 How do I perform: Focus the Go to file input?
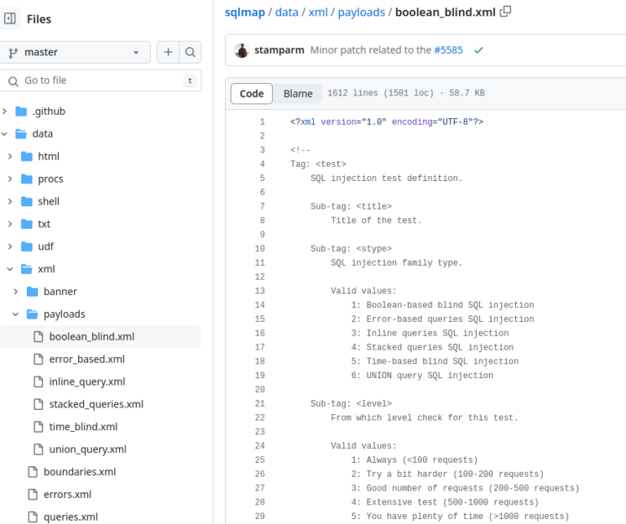click(100, 81)
